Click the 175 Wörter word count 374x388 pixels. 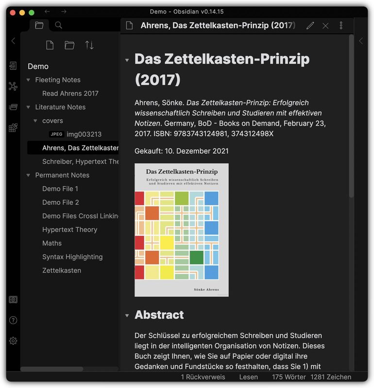coord(289,377)
